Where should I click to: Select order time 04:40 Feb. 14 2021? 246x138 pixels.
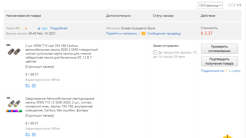[42, 33]
